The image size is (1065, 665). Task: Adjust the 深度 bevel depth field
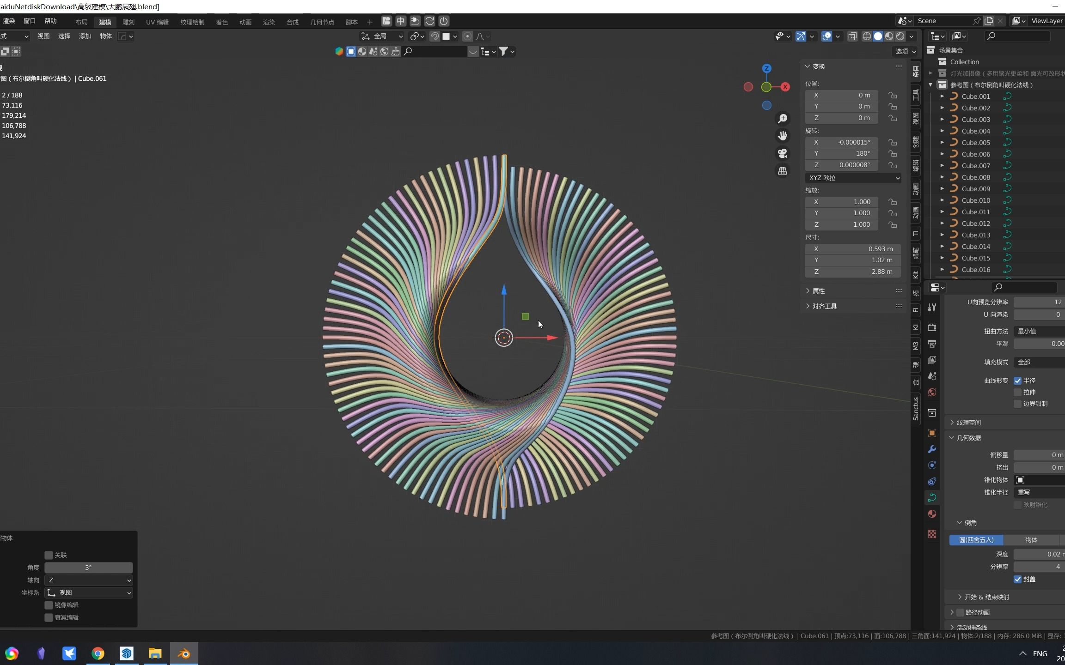coord(1039,554)
